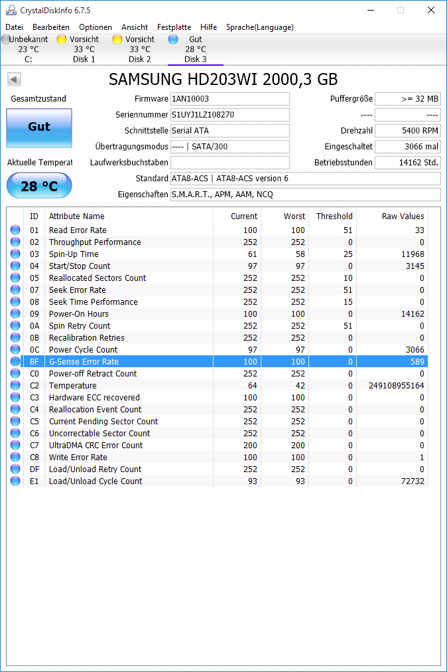The image size is (447, 672).
Task: Click the empty Laufwerksbuchstaben field
Action: tap(230, 163)
